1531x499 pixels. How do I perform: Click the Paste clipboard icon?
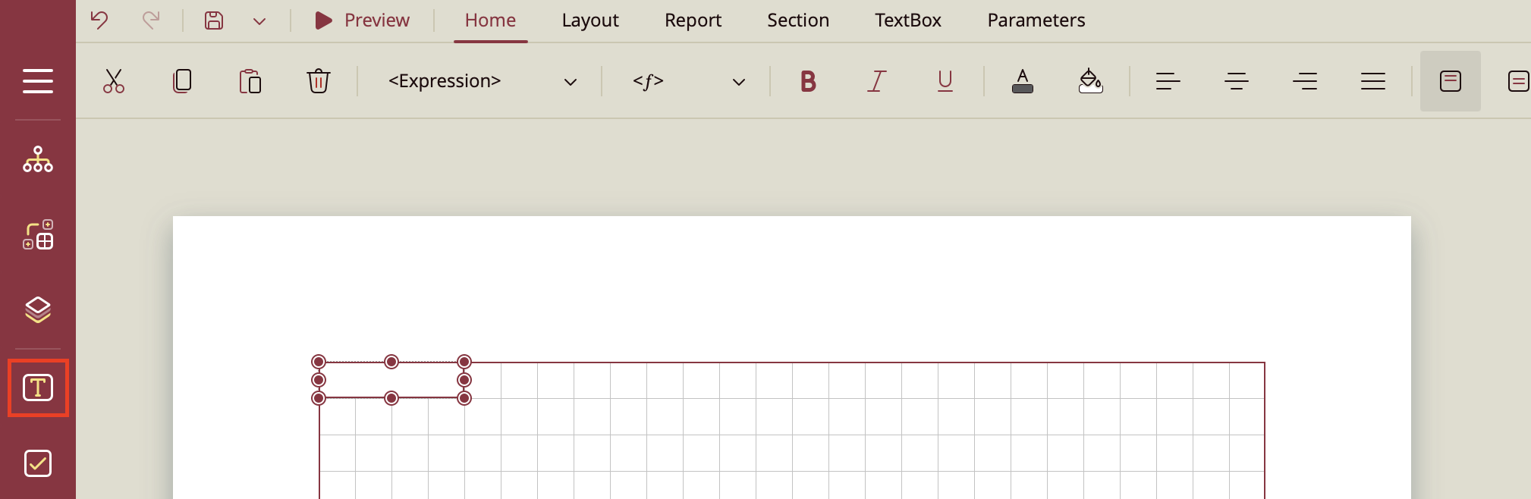[250, 81]
